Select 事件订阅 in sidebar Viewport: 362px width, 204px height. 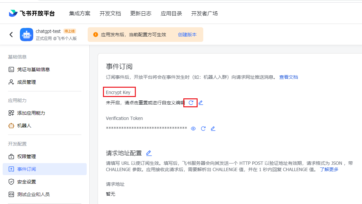point(45,169)
